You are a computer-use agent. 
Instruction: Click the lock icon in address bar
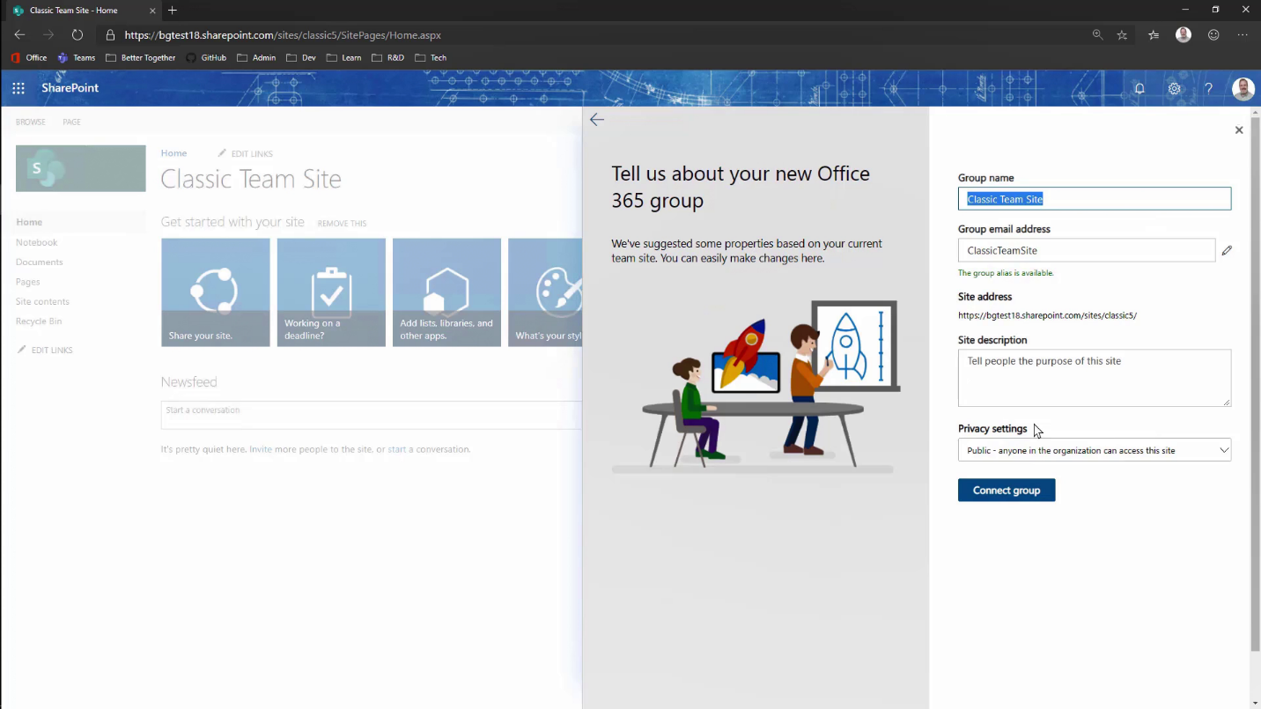[110, 35]
